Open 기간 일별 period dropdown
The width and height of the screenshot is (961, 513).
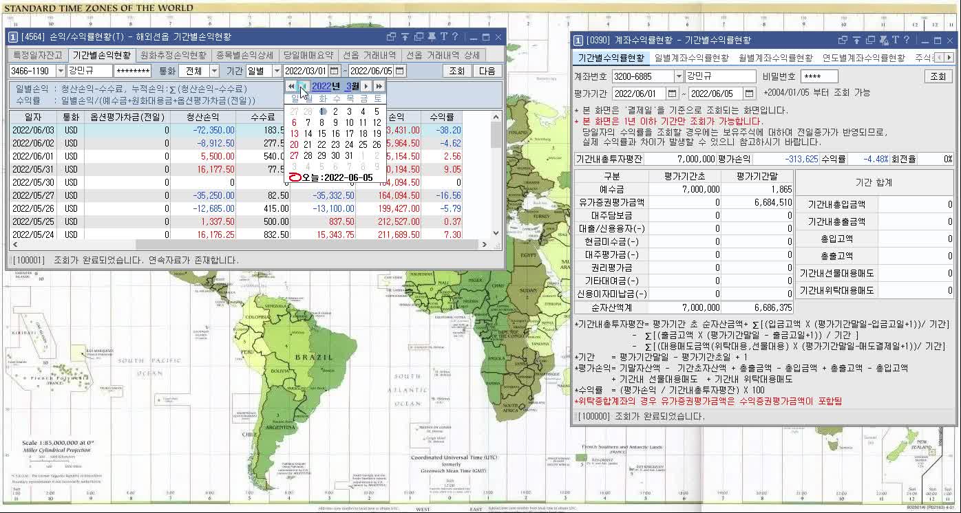[277, 71]
